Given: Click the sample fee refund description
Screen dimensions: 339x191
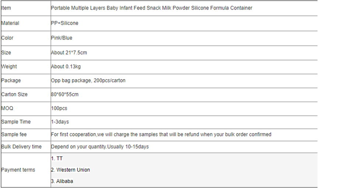Looking at the screenshot, I should coord(161,135).
